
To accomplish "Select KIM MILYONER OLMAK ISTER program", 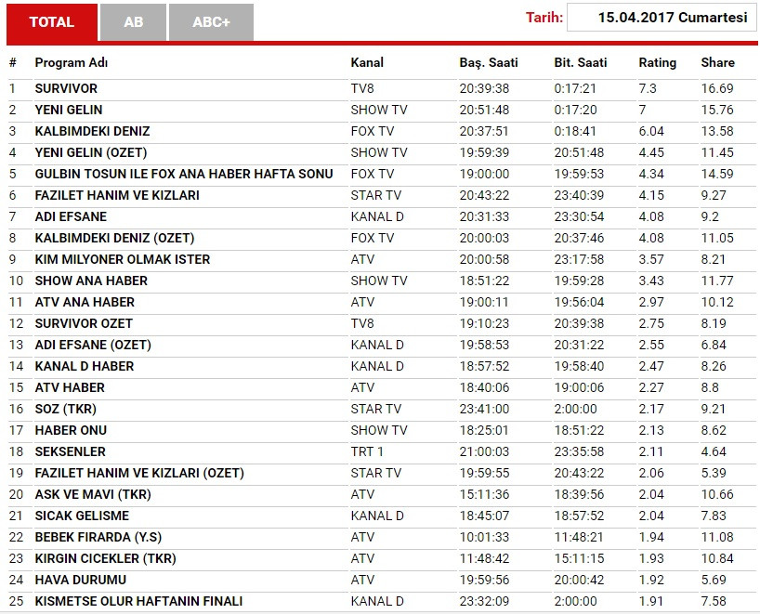I will point(123,260).
